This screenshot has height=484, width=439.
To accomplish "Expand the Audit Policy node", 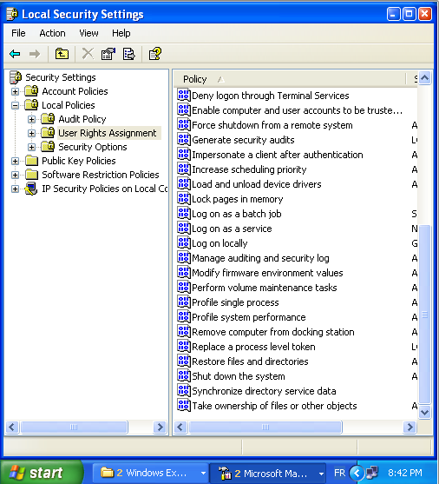I will point(31,119).
